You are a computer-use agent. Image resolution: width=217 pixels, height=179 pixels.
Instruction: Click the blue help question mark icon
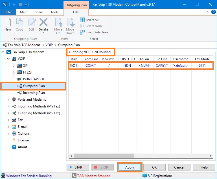[213, 12]
